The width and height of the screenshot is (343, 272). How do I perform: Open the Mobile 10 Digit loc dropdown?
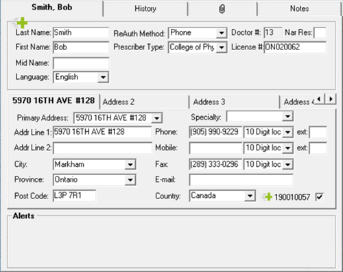[287, 148]
